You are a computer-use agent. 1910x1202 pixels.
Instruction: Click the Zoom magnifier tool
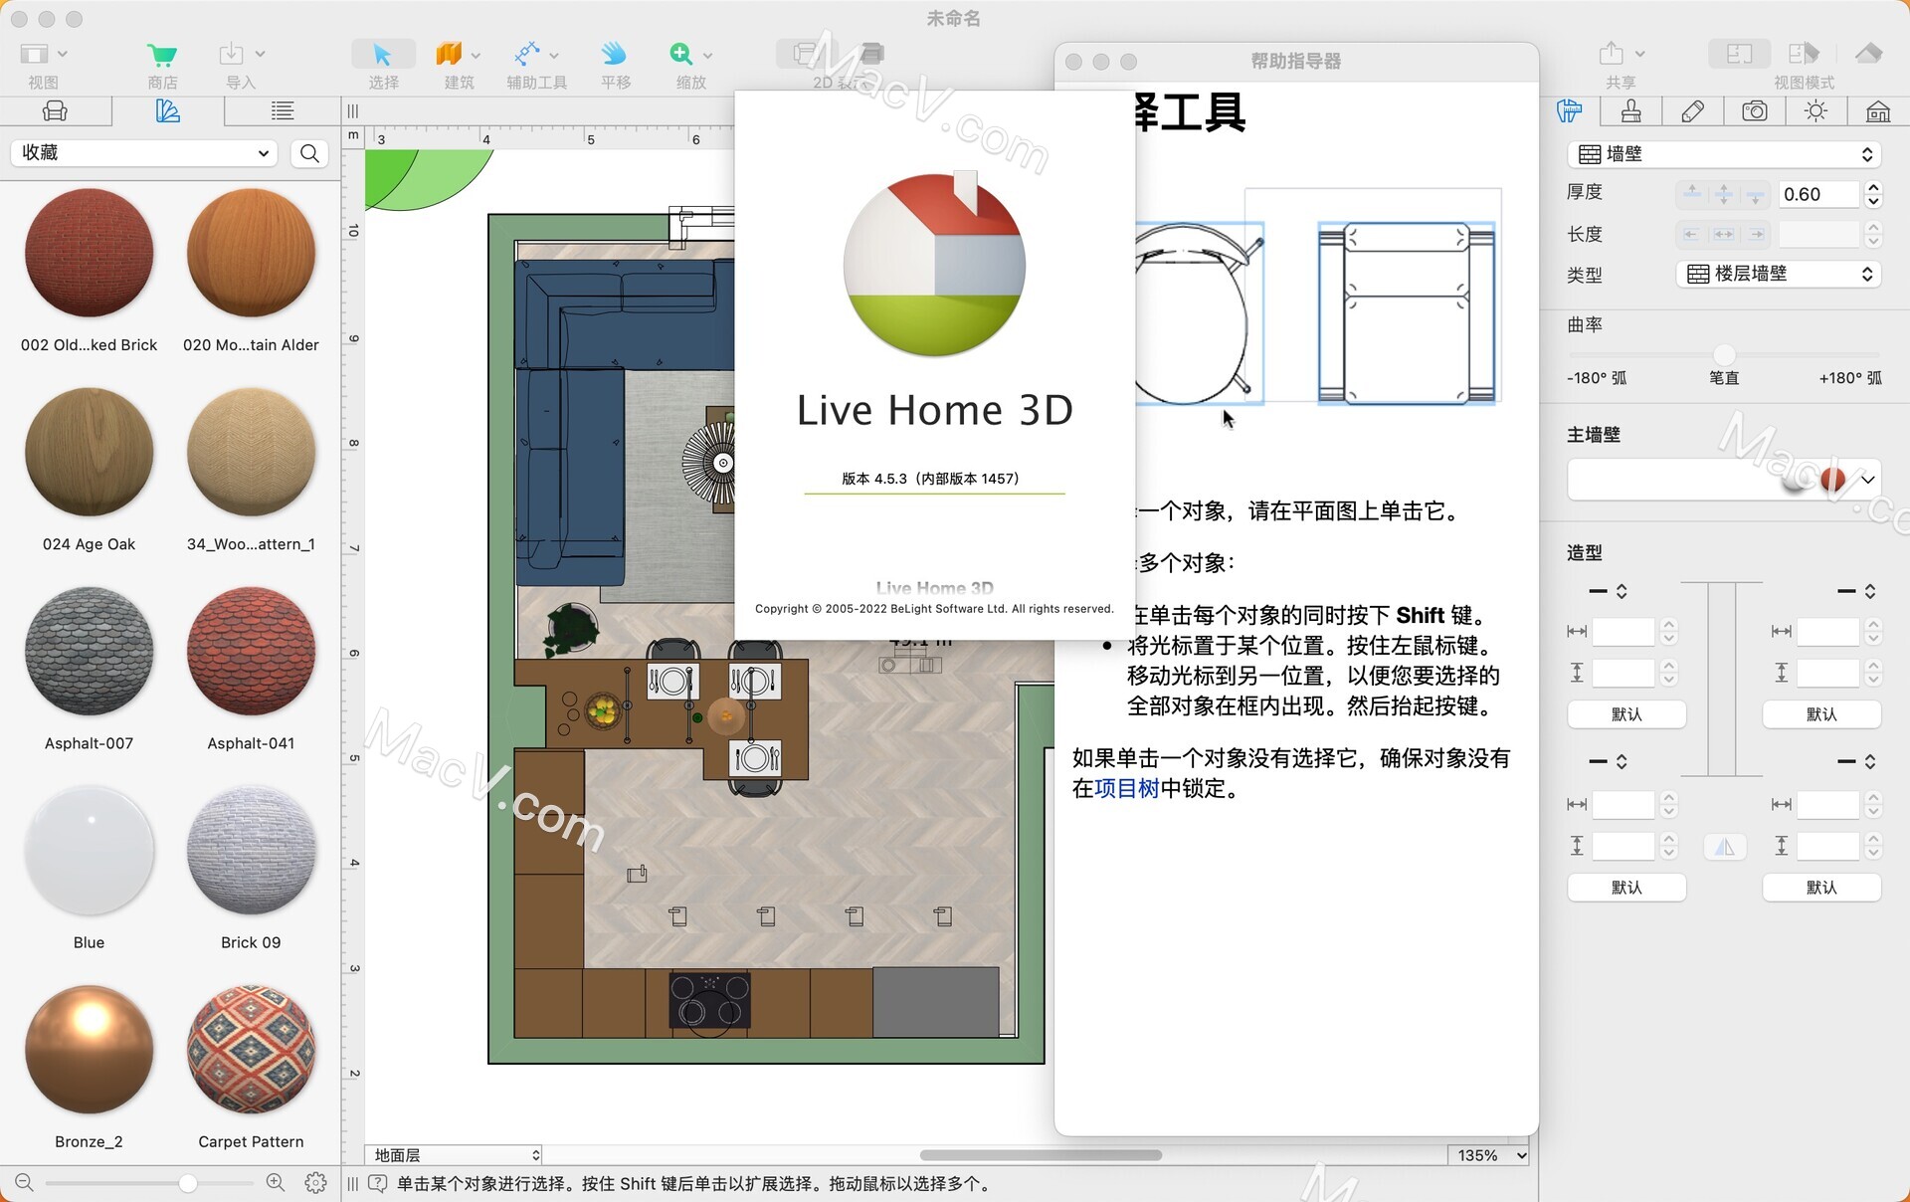pos(680,54)
